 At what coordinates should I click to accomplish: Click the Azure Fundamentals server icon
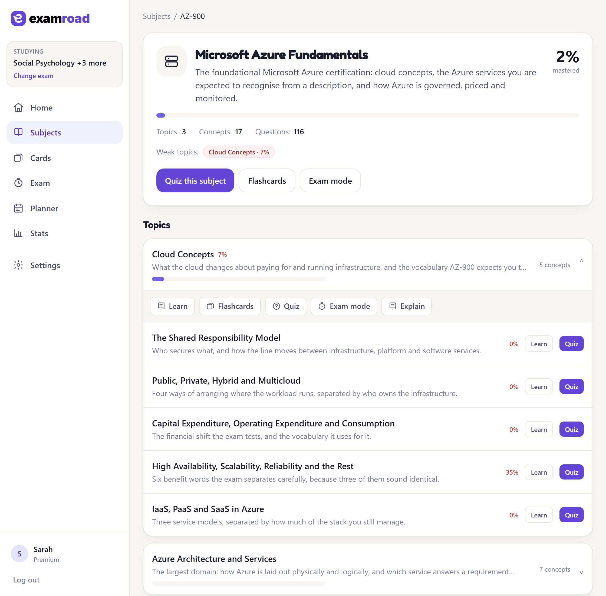(171, 61)
